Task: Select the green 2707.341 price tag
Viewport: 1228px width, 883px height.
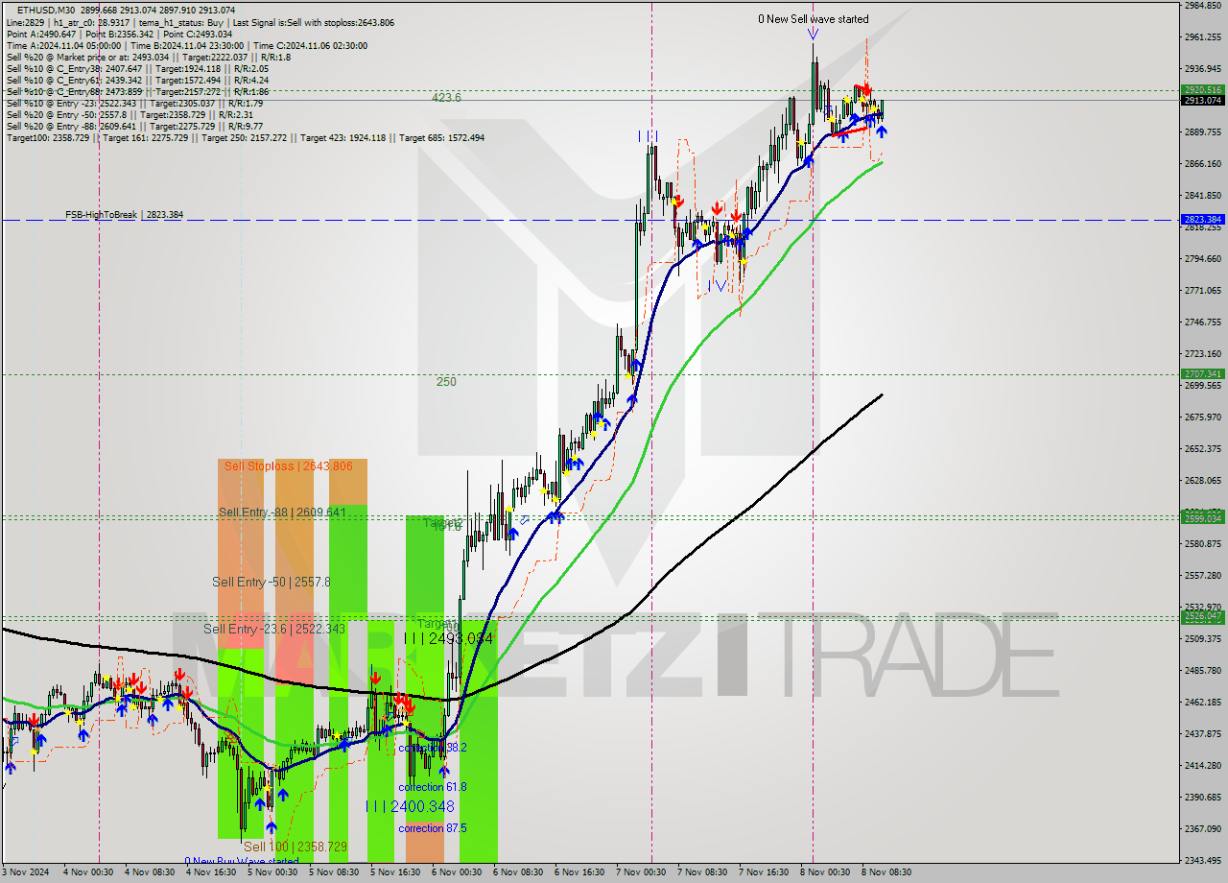Action: coord(1202,374)
